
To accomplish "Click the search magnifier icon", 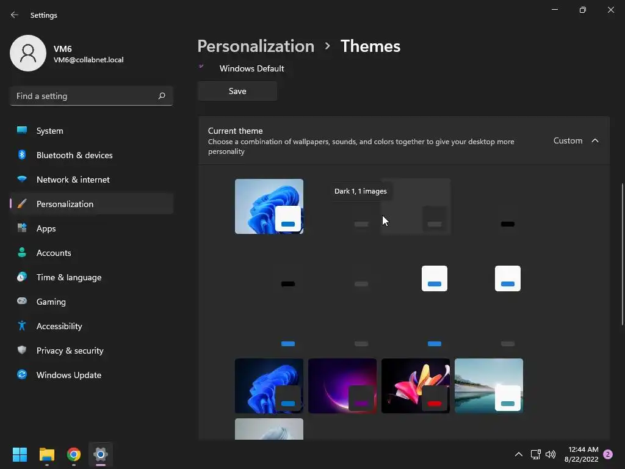I will point(161,96).
